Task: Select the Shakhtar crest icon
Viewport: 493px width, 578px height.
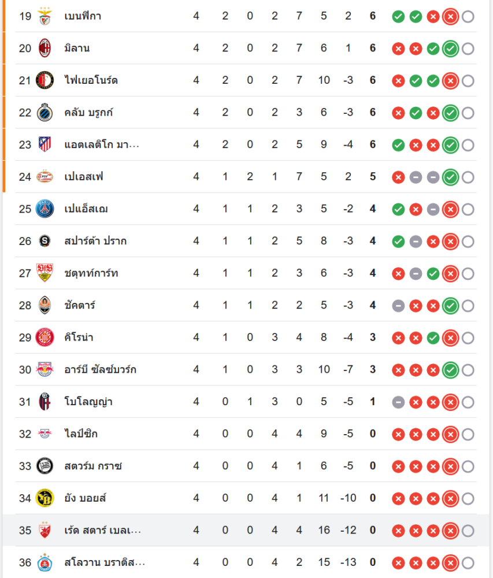Action: 45,305
